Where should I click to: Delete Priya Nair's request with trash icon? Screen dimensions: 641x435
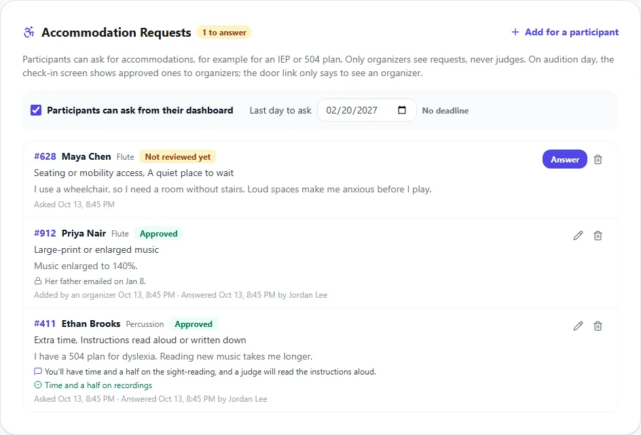pyautogui.click(x=598, y=236)
